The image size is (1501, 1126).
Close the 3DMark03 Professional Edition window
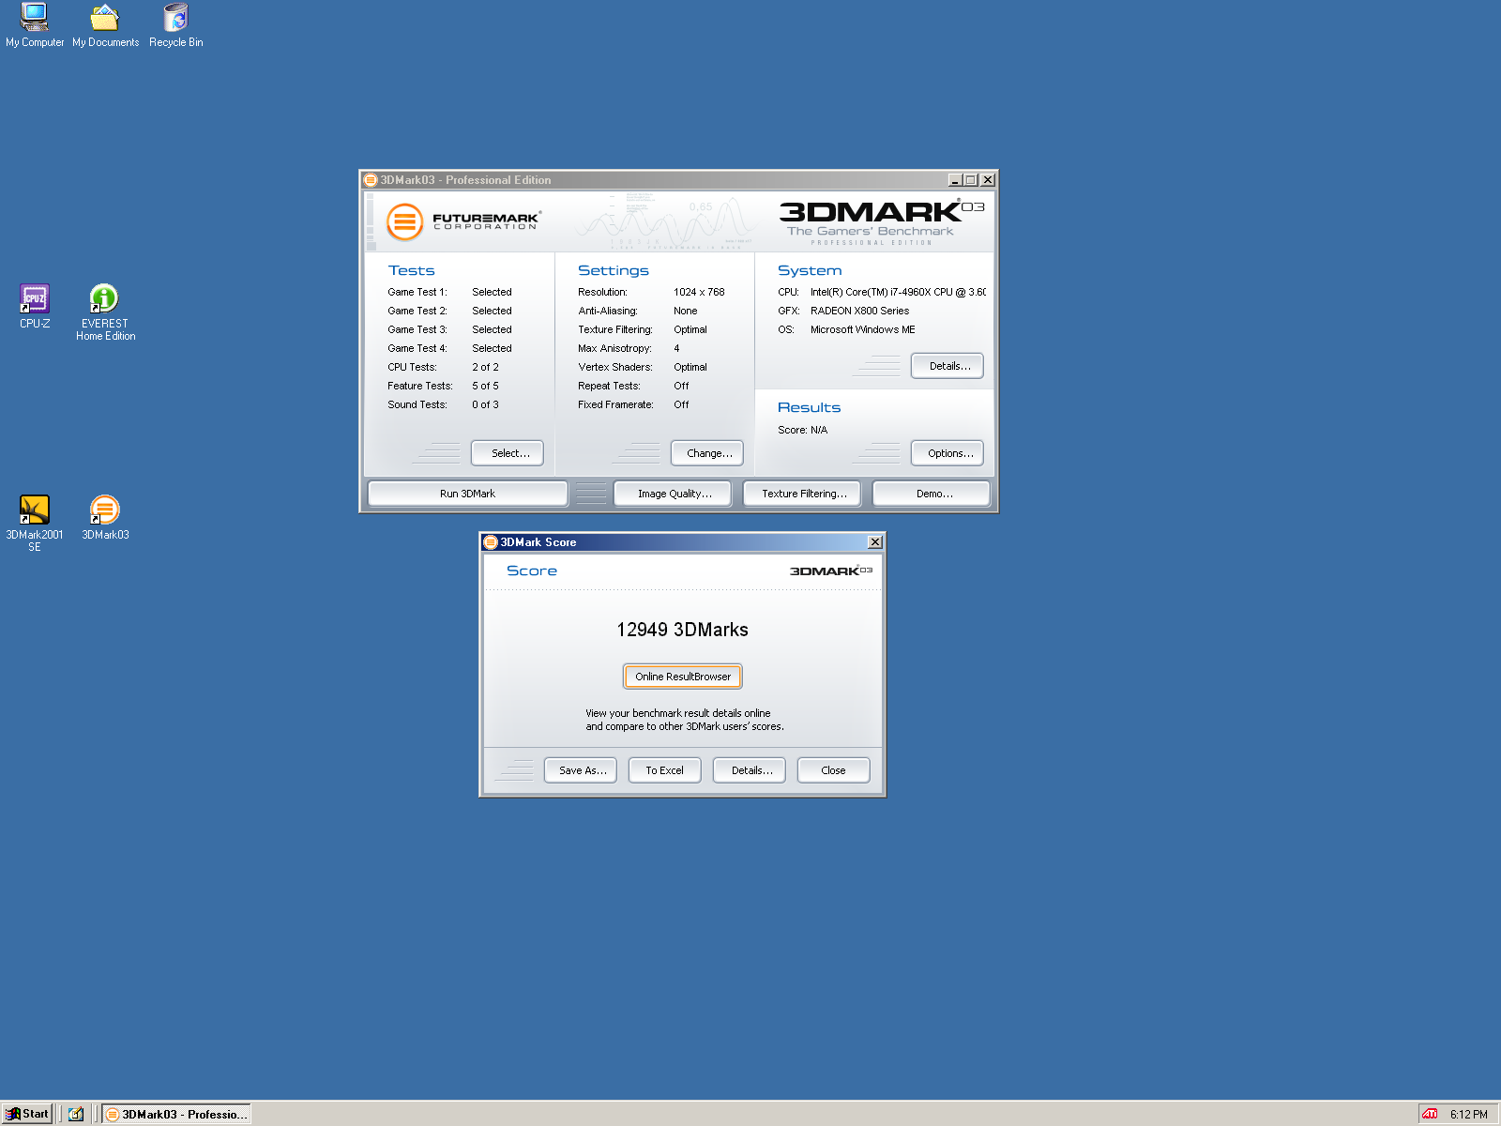[988, 180]
